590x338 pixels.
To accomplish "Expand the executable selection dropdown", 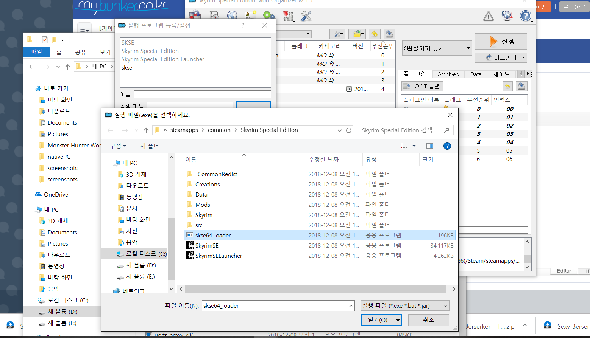I will pyautogui.click(x=437, y=48).
